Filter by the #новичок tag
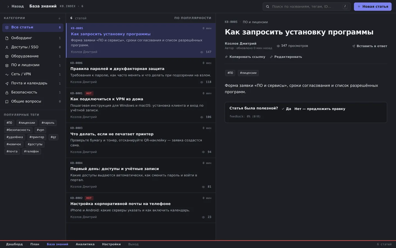 [14, 144]
